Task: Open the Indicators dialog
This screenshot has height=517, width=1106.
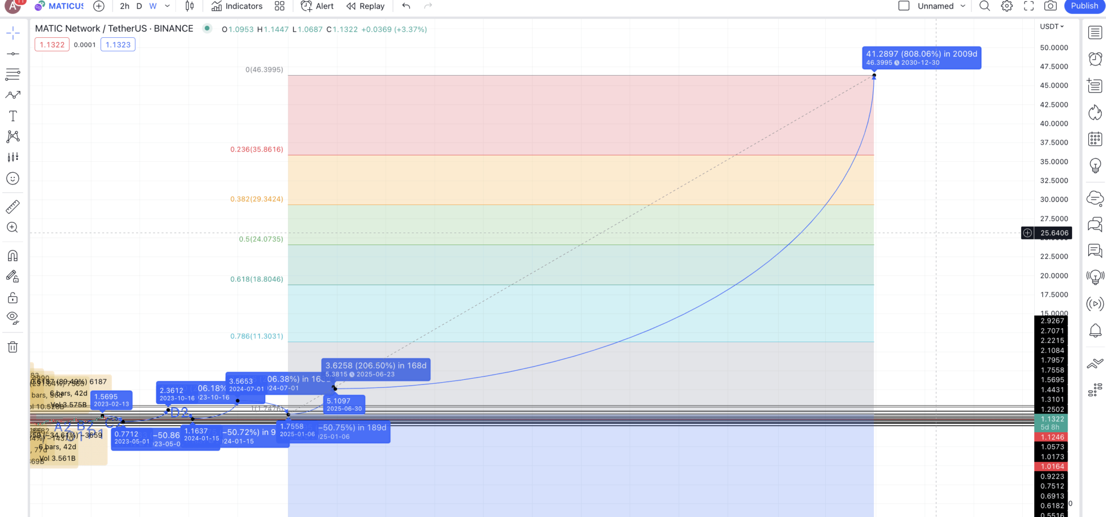Action: [237, 6]
